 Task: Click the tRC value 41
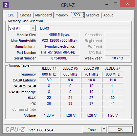coord(113,103)
